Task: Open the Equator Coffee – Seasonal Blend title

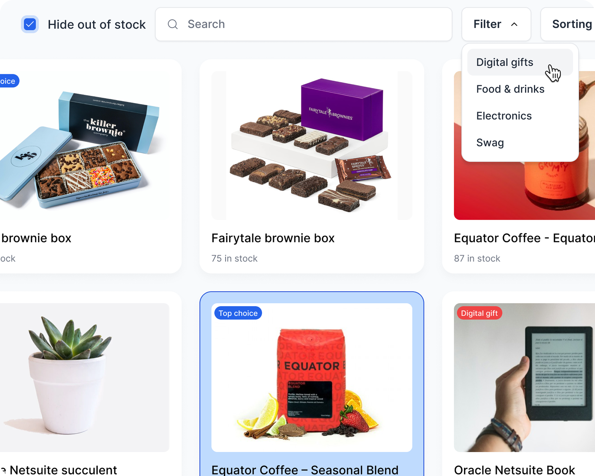Action: 305,469
